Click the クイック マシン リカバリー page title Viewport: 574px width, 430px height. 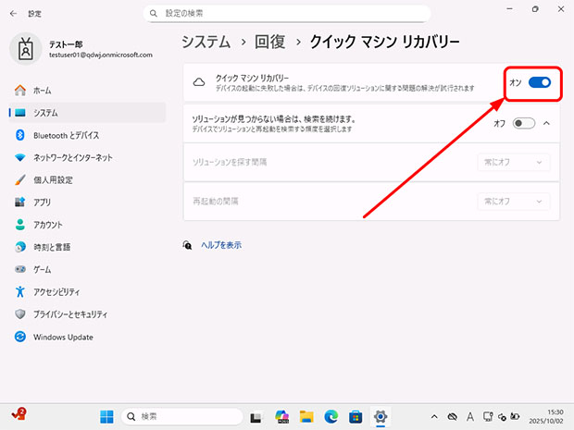point(384,42)
